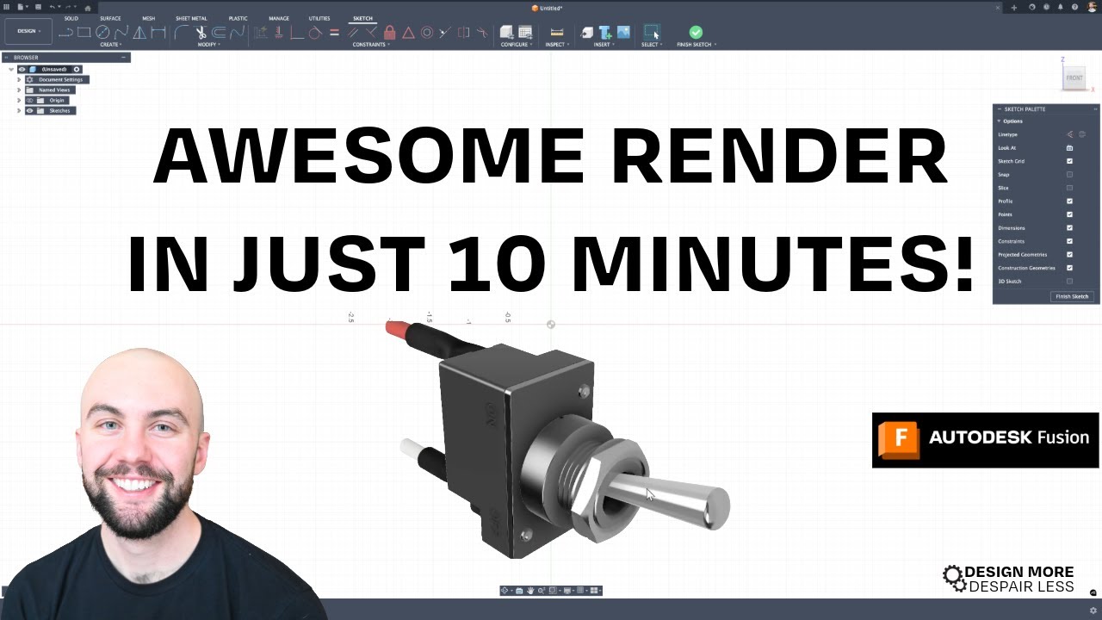The width and height of the screenshot is (1102, 620).
Task: Select the Line sketch tool
Action: coord(65,33)
